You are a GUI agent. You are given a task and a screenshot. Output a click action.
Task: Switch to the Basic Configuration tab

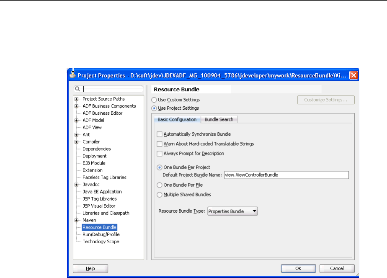[x=177, y=119]
